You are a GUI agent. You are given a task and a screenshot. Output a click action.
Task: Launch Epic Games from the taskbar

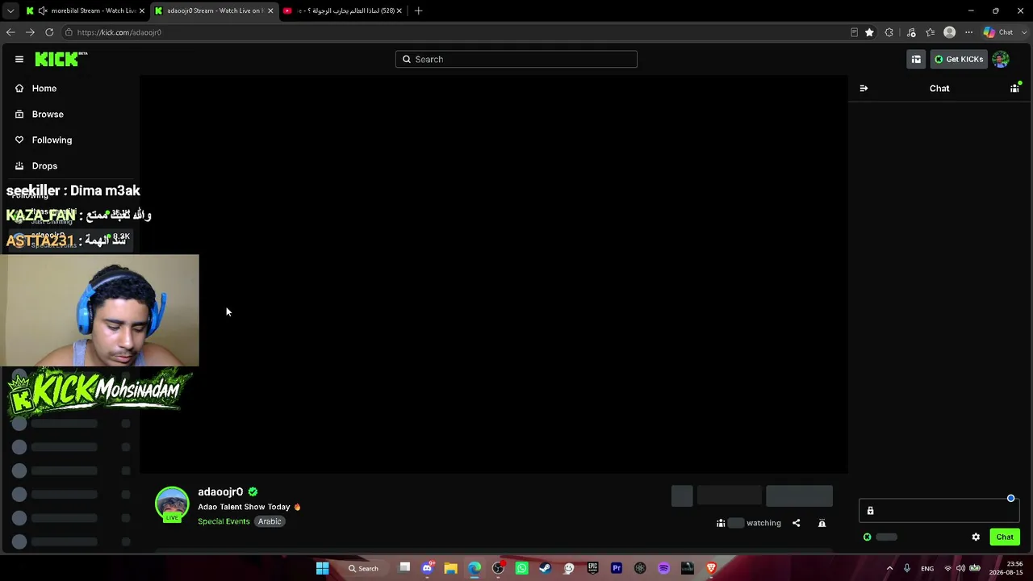click(593, 568)
